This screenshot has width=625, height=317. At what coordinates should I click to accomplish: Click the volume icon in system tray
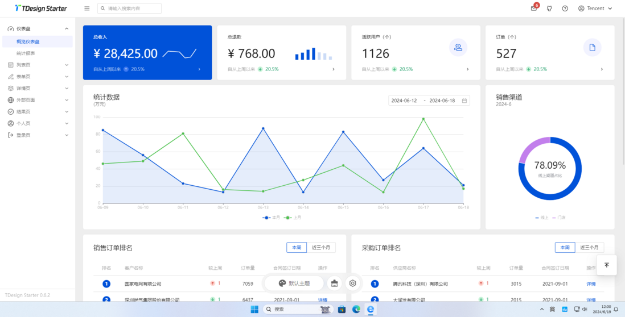585,309
